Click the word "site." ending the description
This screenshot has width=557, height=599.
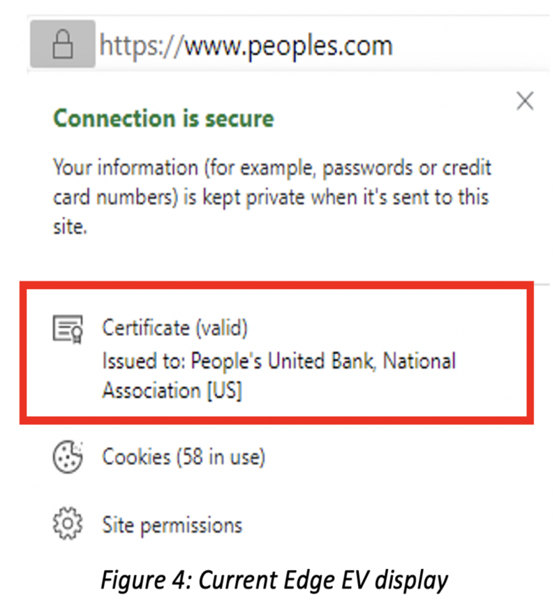(70, 228)
